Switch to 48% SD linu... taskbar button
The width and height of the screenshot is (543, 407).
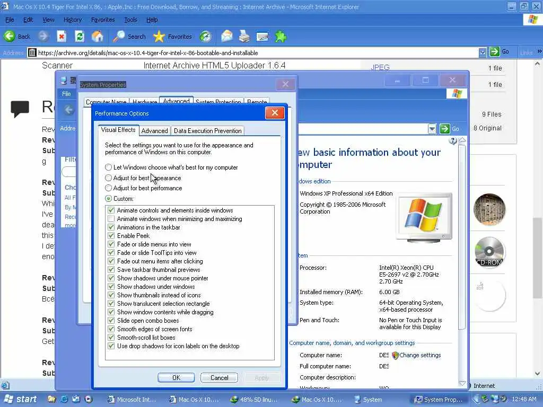(255, 400)
